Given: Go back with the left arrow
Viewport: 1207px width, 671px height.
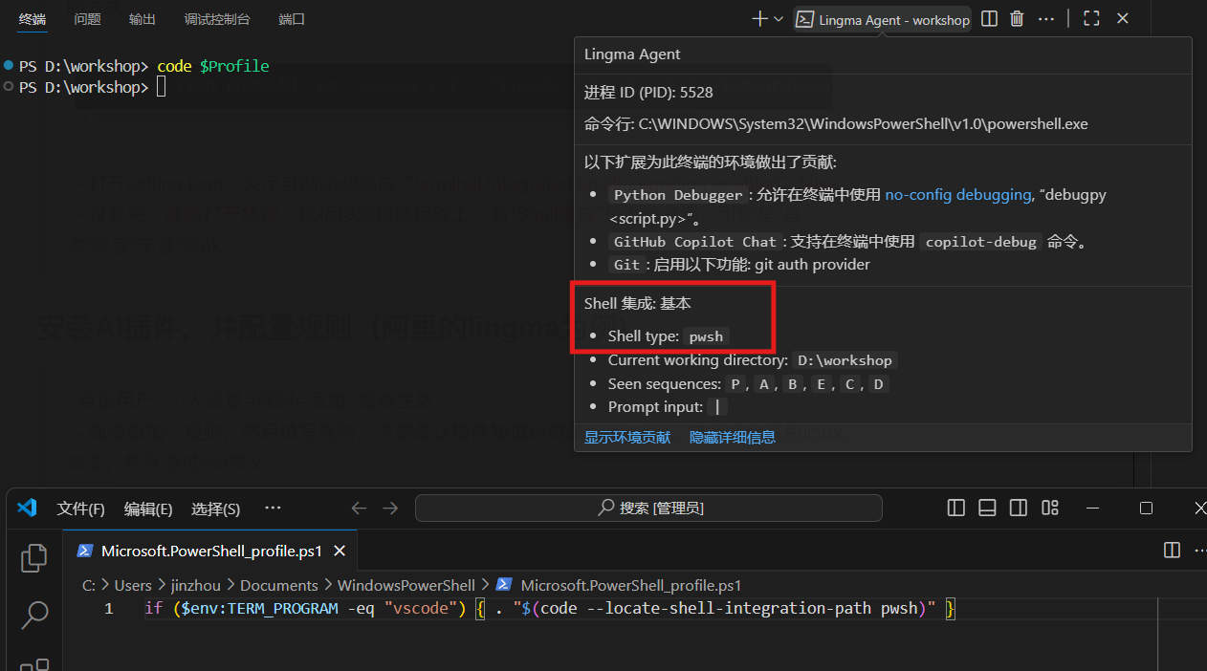Looking at the screenshot, I should pos(359,508).
